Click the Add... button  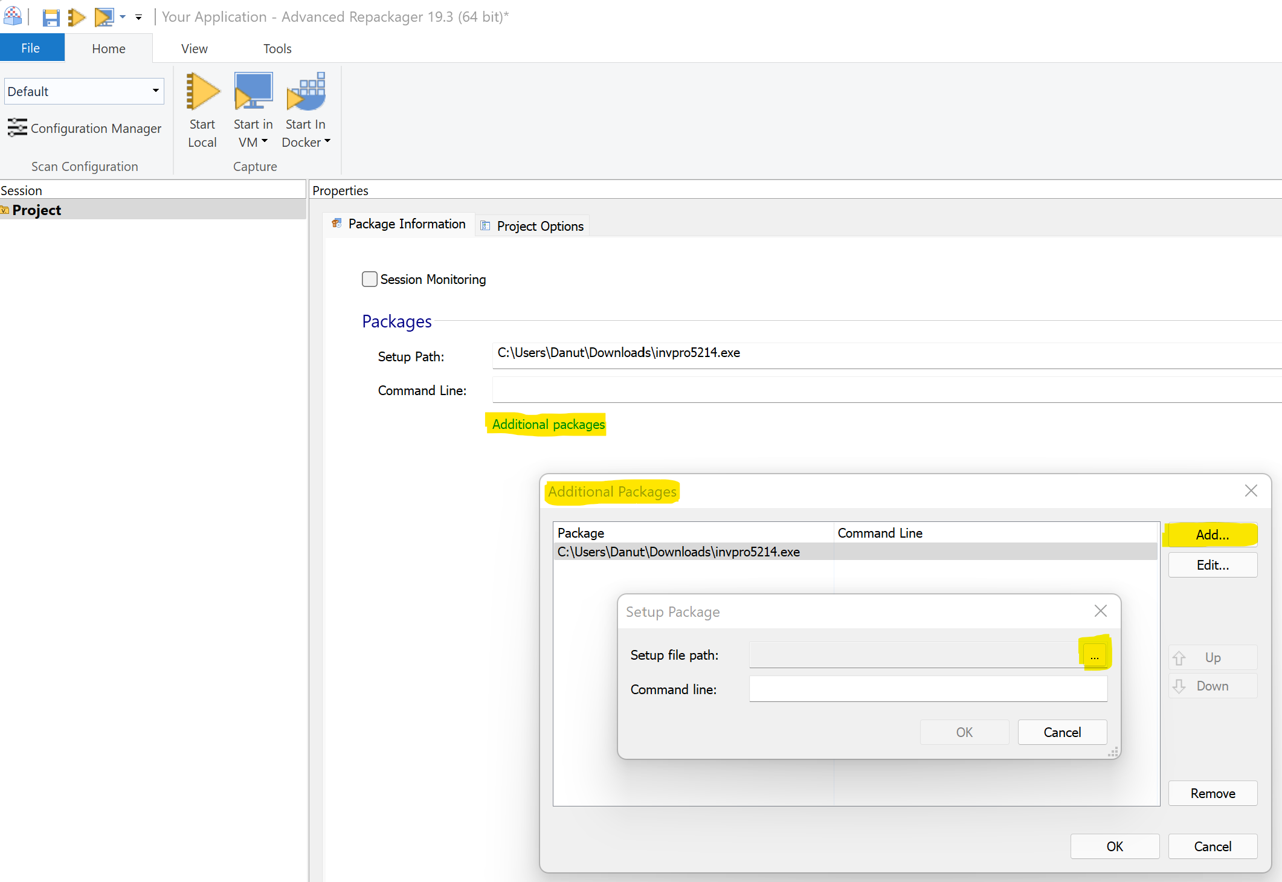coord(1213,535)
